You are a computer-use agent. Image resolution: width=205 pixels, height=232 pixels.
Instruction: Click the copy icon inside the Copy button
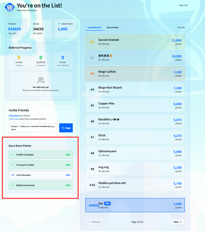pyautogui.click(x=63, y=128)
